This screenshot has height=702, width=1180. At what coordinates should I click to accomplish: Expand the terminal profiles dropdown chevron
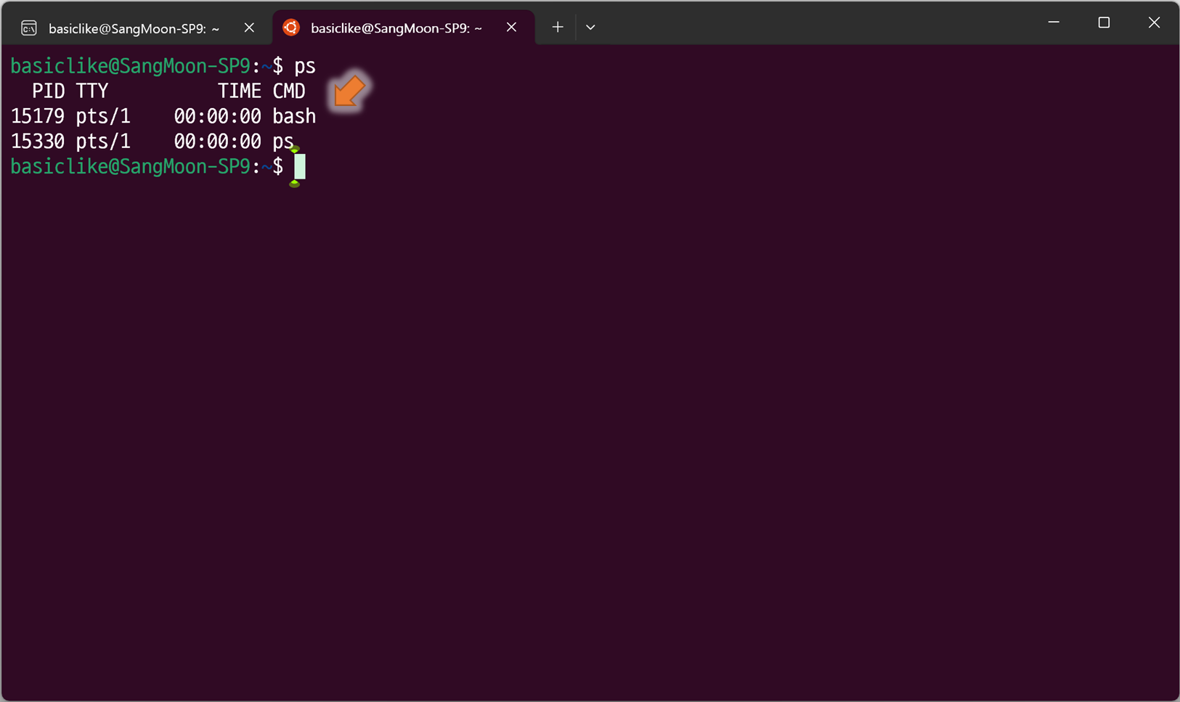(x=590, y=28)
